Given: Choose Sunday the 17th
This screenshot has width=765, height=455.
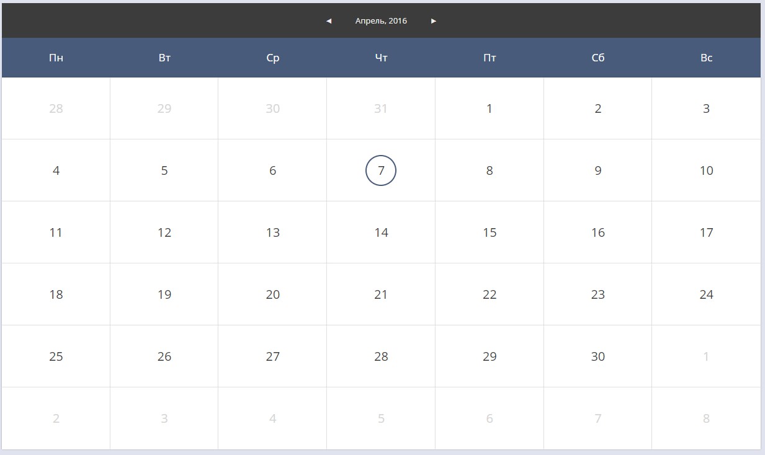Looking at the screenshot, I should click(x=706, y=232).
